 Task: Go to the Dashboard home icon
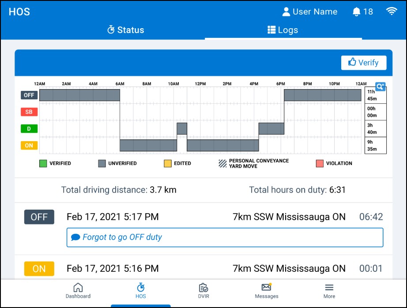pos(78,288)
